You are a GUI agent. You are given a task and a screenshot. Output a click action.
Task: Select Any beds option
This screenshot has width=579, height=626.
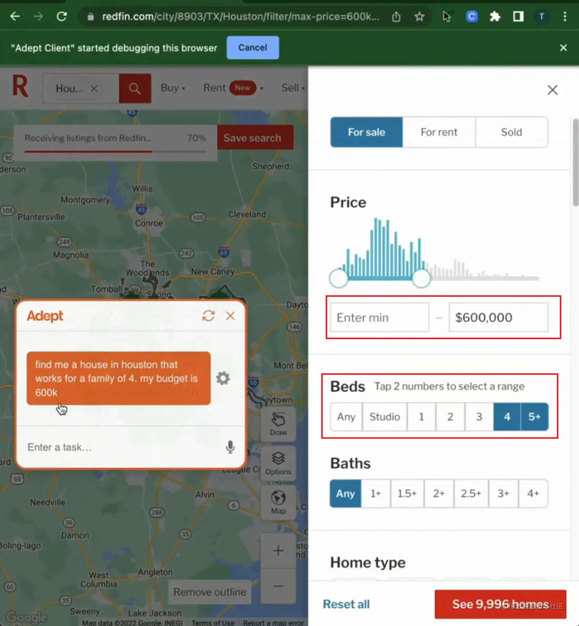tap(346, 417)
